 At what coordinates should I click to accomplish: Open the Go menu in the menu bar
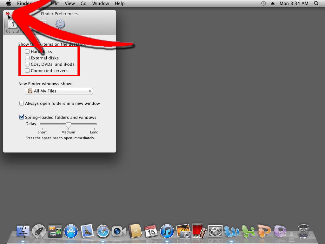pos(83,3)
